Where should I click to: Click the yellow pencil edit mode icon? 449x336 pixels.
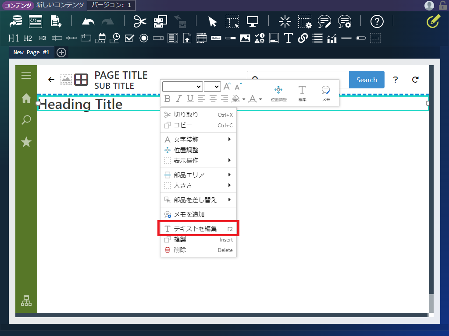pyautogui.click(x=433, y=21)
